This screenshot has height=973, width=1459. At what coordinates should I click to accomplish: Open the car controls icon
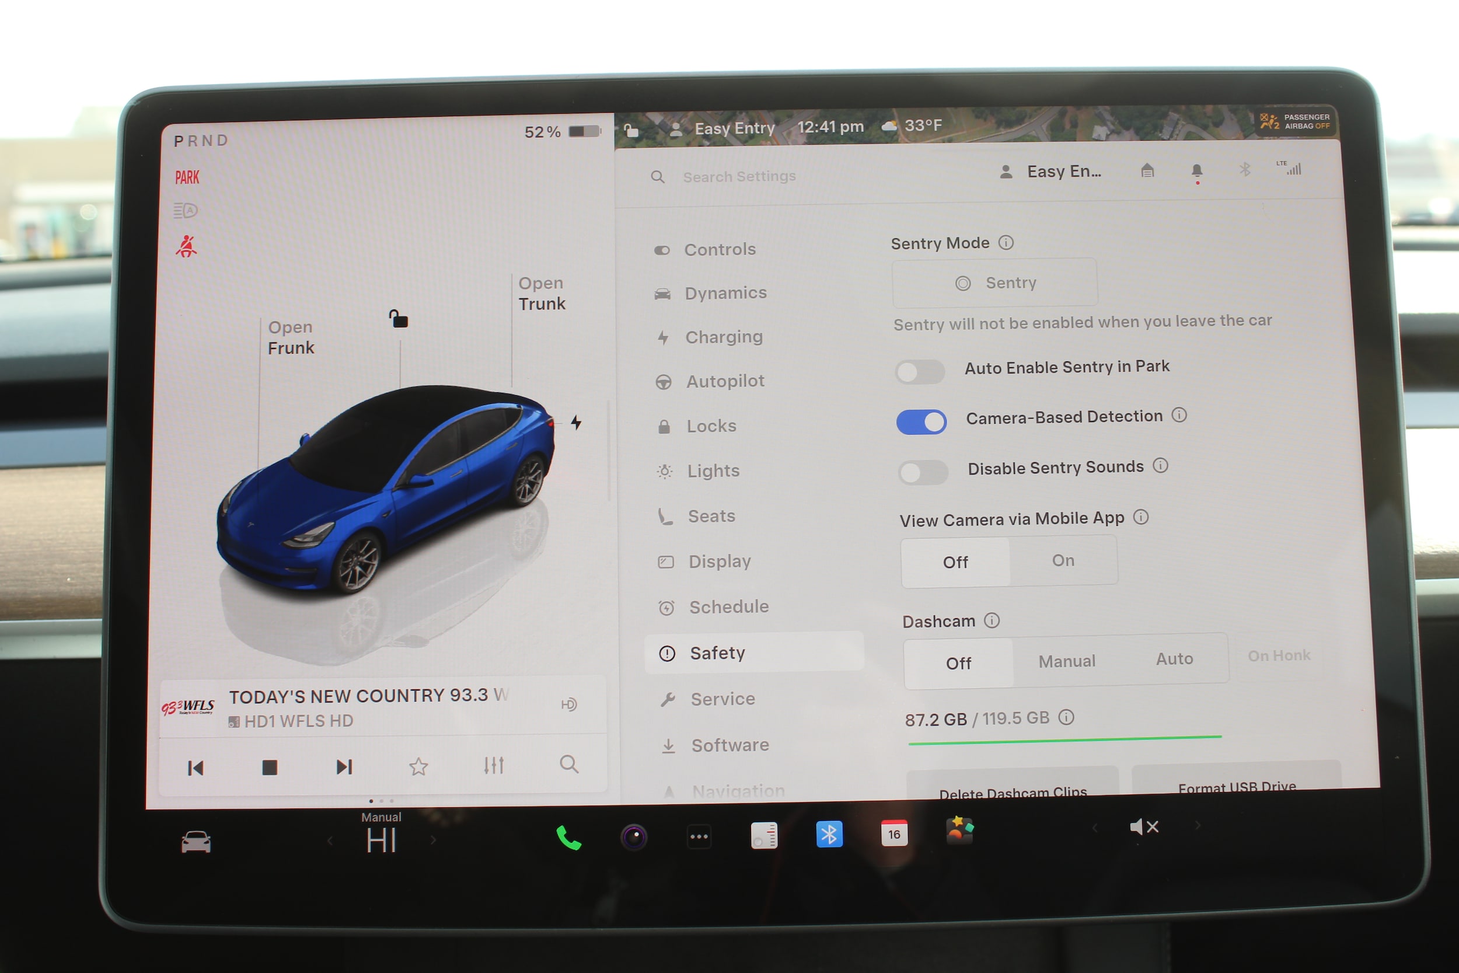pos(196,842)
